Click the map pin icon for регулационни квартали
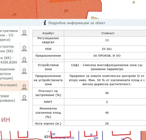Image resolution: width=146 pixels, height=140 pixels. click(x=24, y=71)
